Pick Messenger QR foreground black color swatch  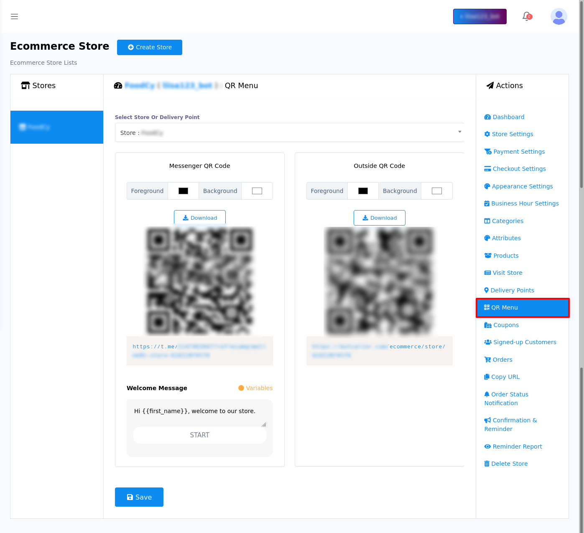click(183, 191)
